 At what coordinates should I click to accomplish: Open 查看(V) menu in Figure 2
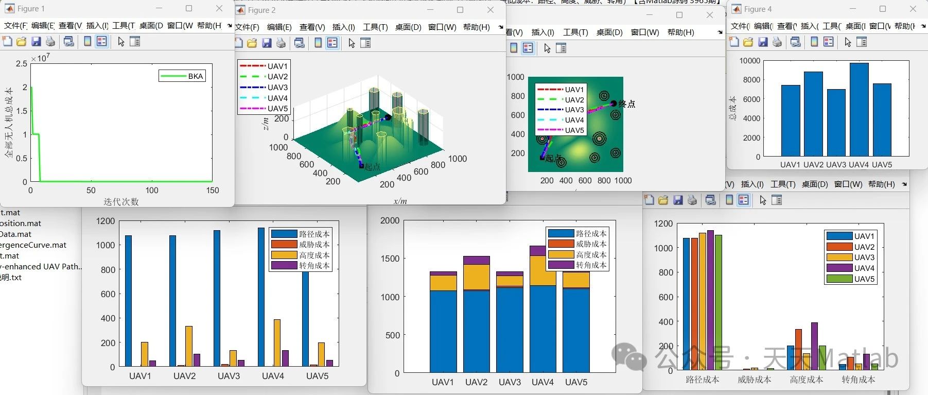pyautogui.click(x=312, y=27)
